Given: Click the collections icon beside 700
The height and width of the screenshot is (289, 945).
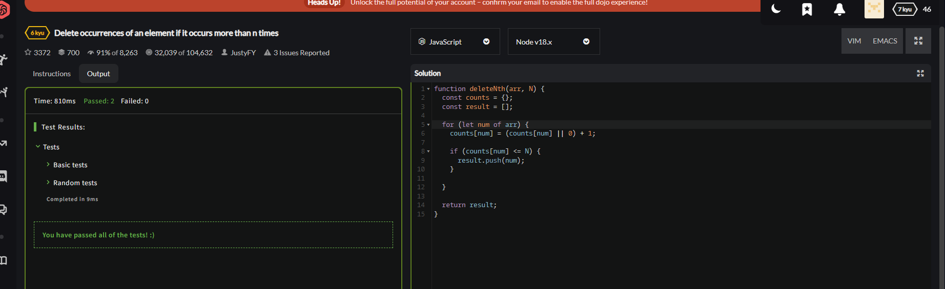Looking at the screenshot, I should 61,53.
